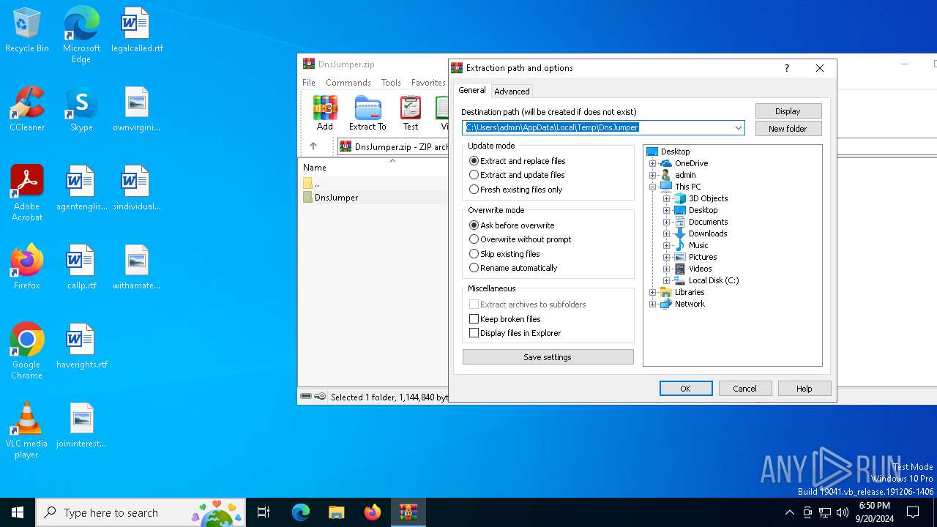Open VLC media player shortcut

click(27, 430)
